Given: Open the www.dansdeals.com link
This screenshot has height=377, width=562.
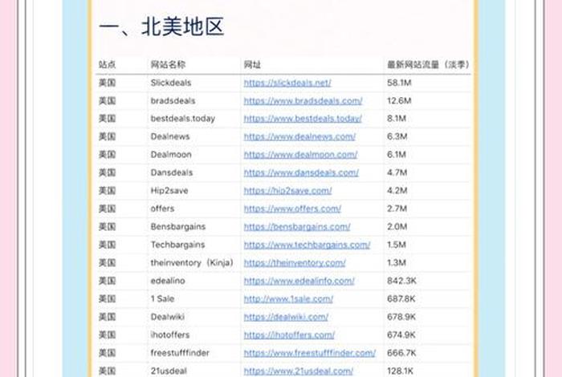Looking at the screenshot, I should [301, 172].
